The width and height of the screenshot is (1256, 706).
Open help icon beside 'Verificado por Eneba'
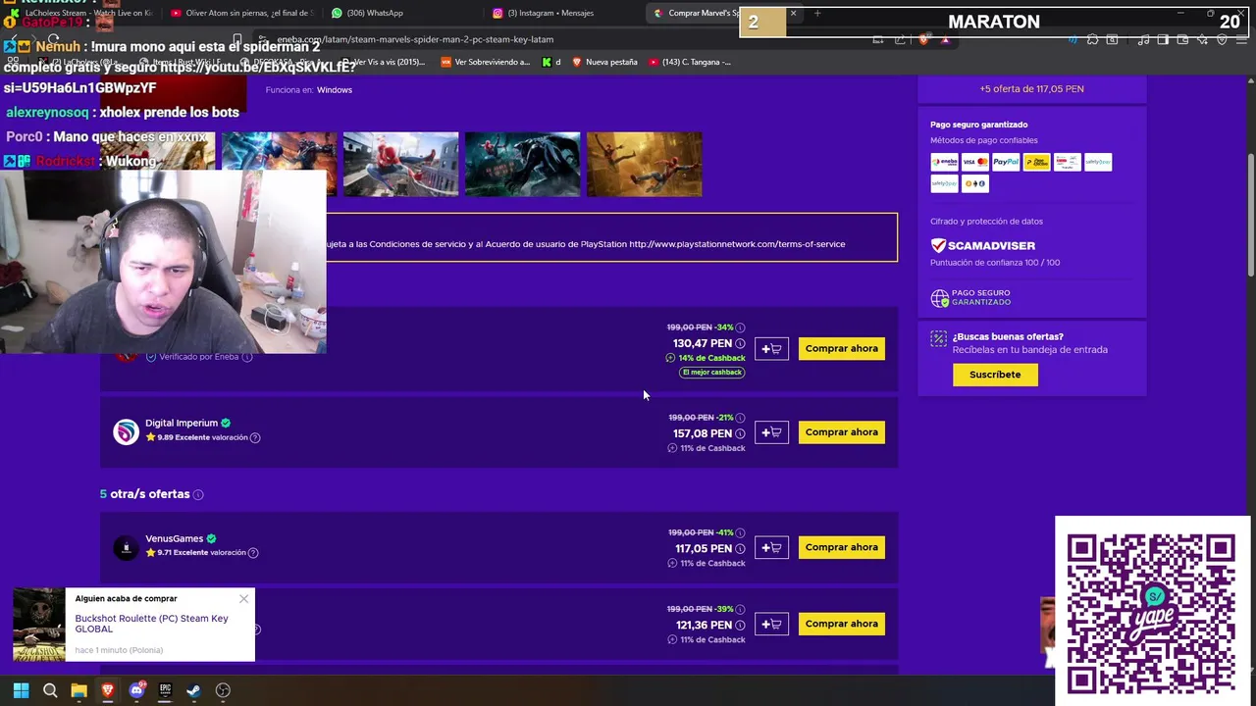247,357
